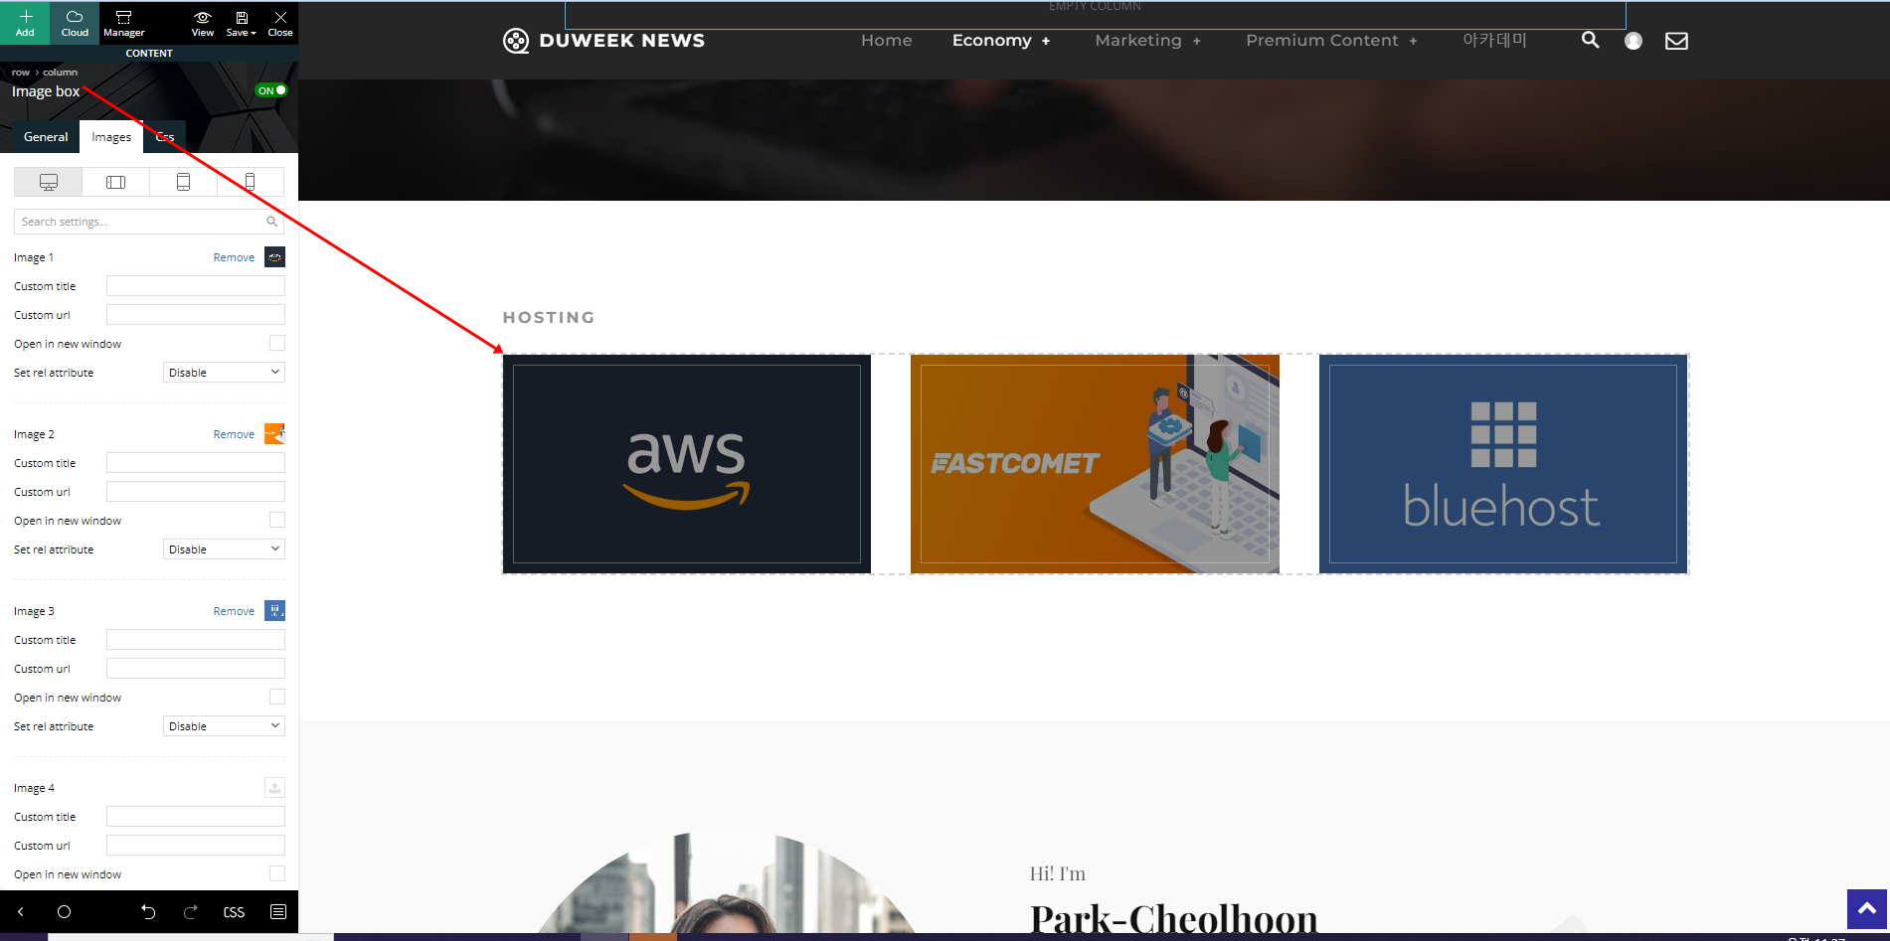Undo the last change

[148, 912]
